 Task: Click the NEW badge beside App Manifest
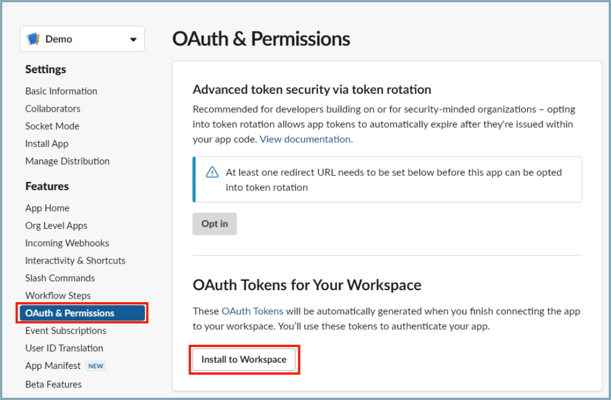96,366
